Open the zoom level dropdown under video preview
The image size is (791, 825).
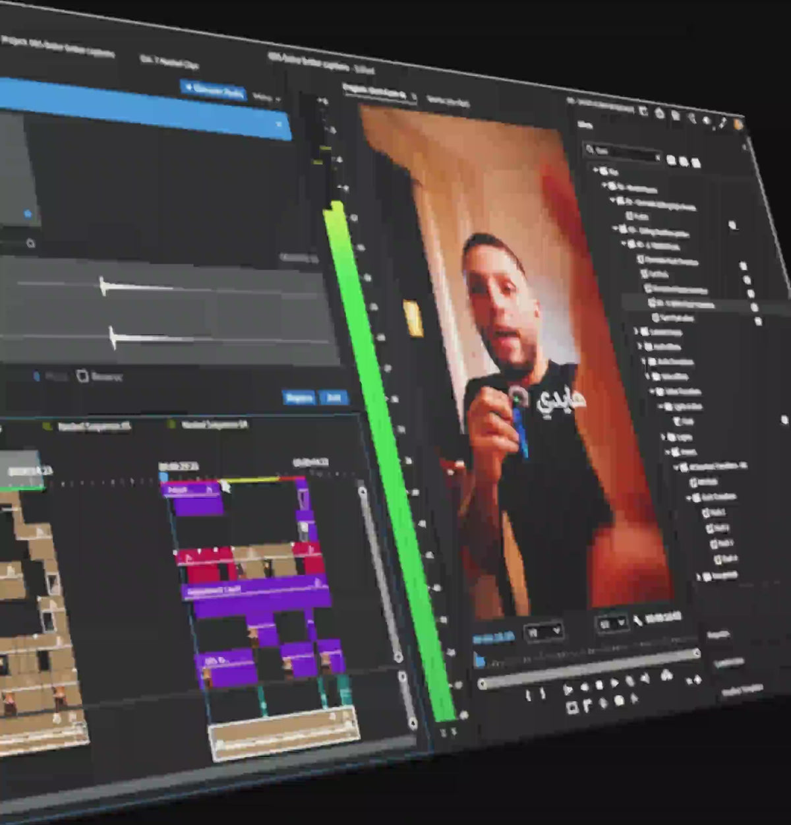(544, 632)
